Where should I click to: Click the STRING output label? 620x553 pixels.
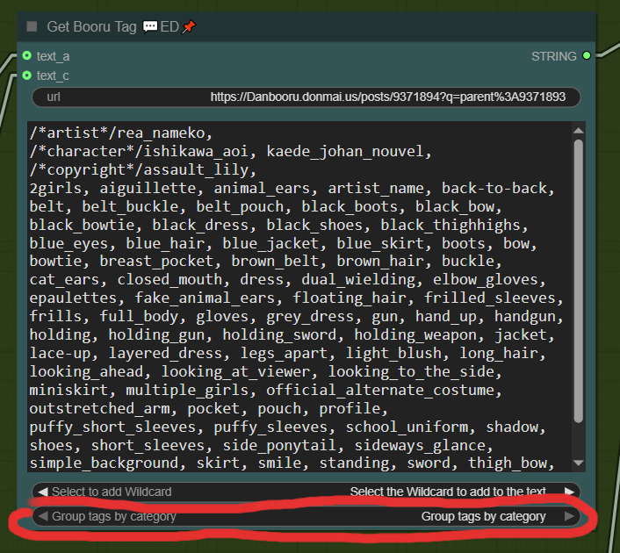pyautogui.click(x=553, y=56)
